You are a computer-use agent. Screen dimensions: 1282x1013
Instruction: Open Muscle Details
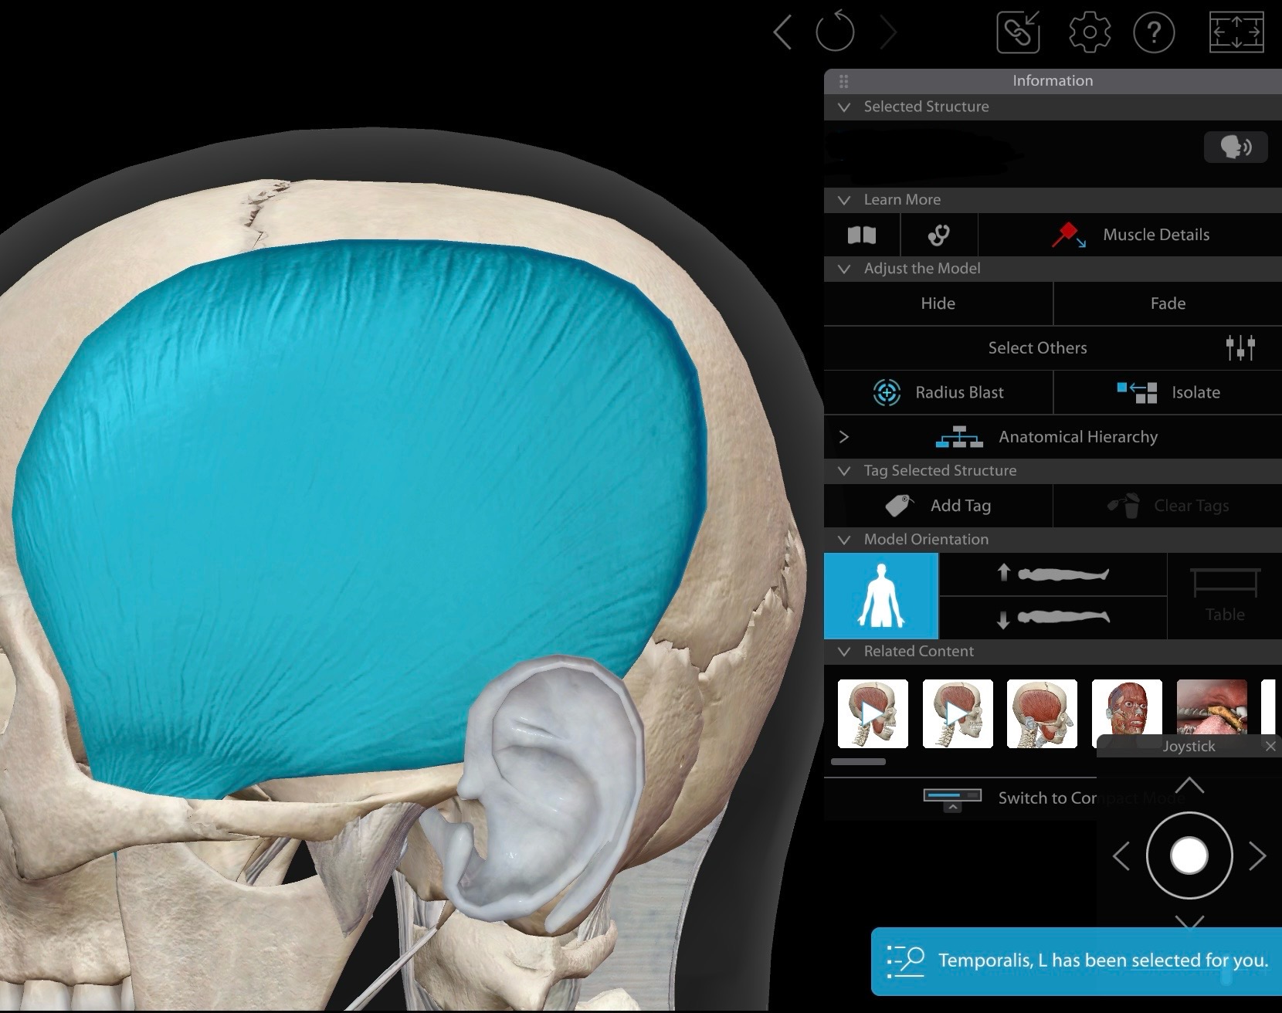[x=1131, y=235]
